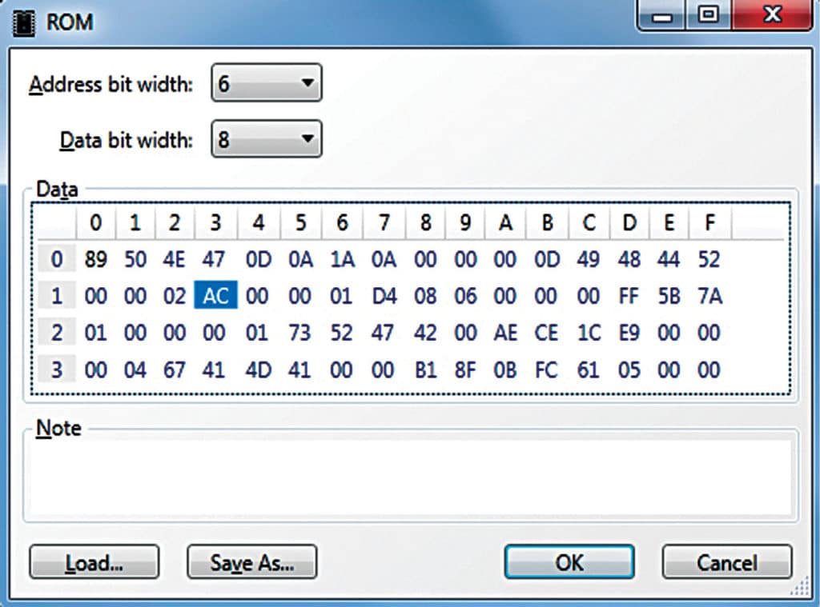The height and width of the screenshot is (607, 820).
Task: Click the ROM chip icon in title bar
Action: (x=25, y=22)
